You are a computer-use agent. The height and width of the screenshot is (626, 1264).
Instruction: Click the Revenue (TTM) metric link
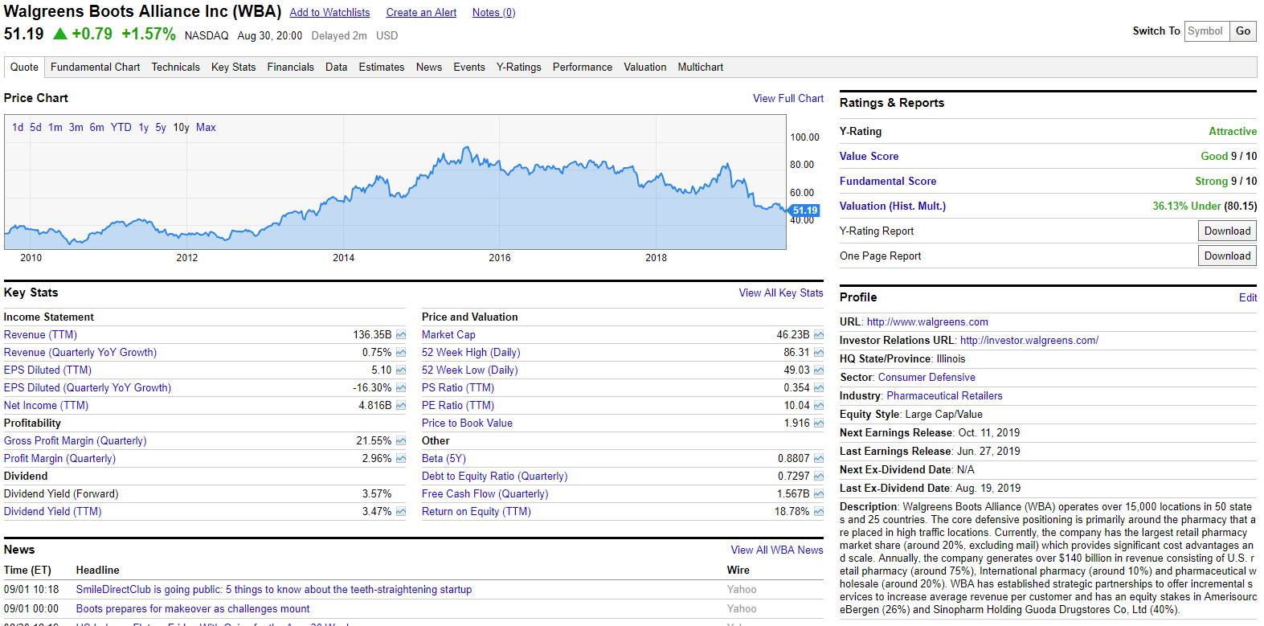pyautogui.click(x=40, y=335)
